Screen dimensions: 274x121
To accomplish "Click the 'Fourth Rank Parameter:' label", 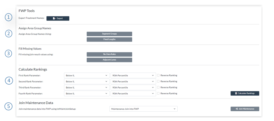I will point(31,93).
